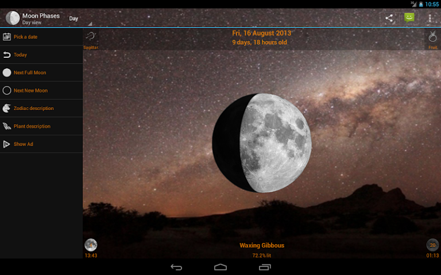The height and width of the screenshot is (275, 441).
Task: Open Plant description
Action: (41, 126)
